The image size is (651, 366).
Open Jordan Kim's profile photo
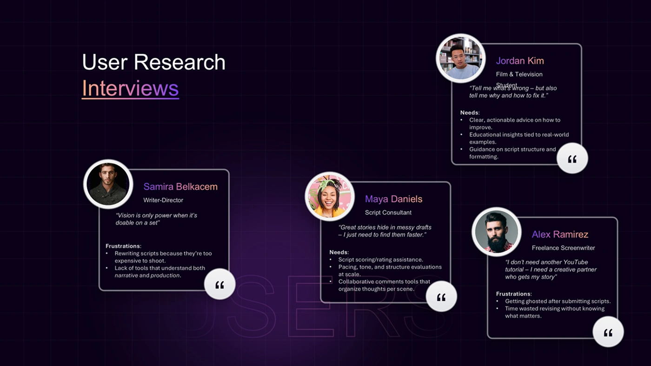coord(460,58)
